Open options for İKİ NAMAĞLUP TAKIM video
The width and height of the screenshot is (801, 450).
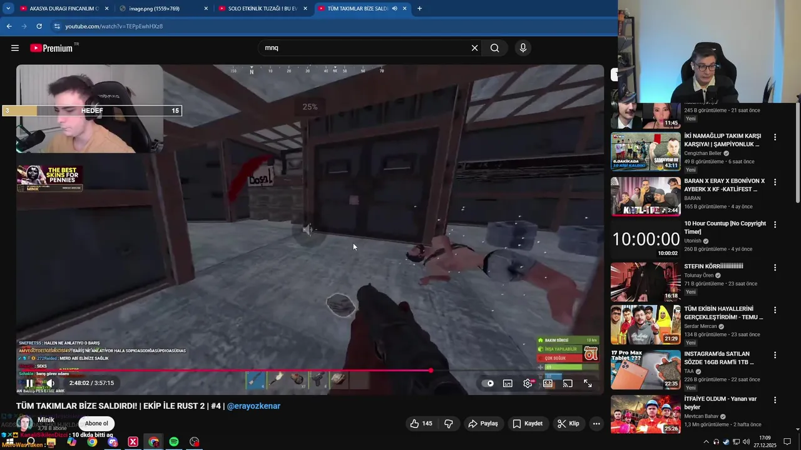pos(775,137)
